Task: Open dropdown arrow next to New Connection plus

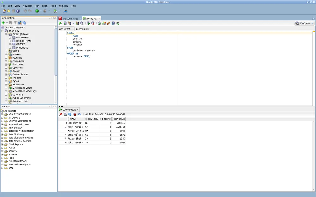Action: [x=7, y=23]
